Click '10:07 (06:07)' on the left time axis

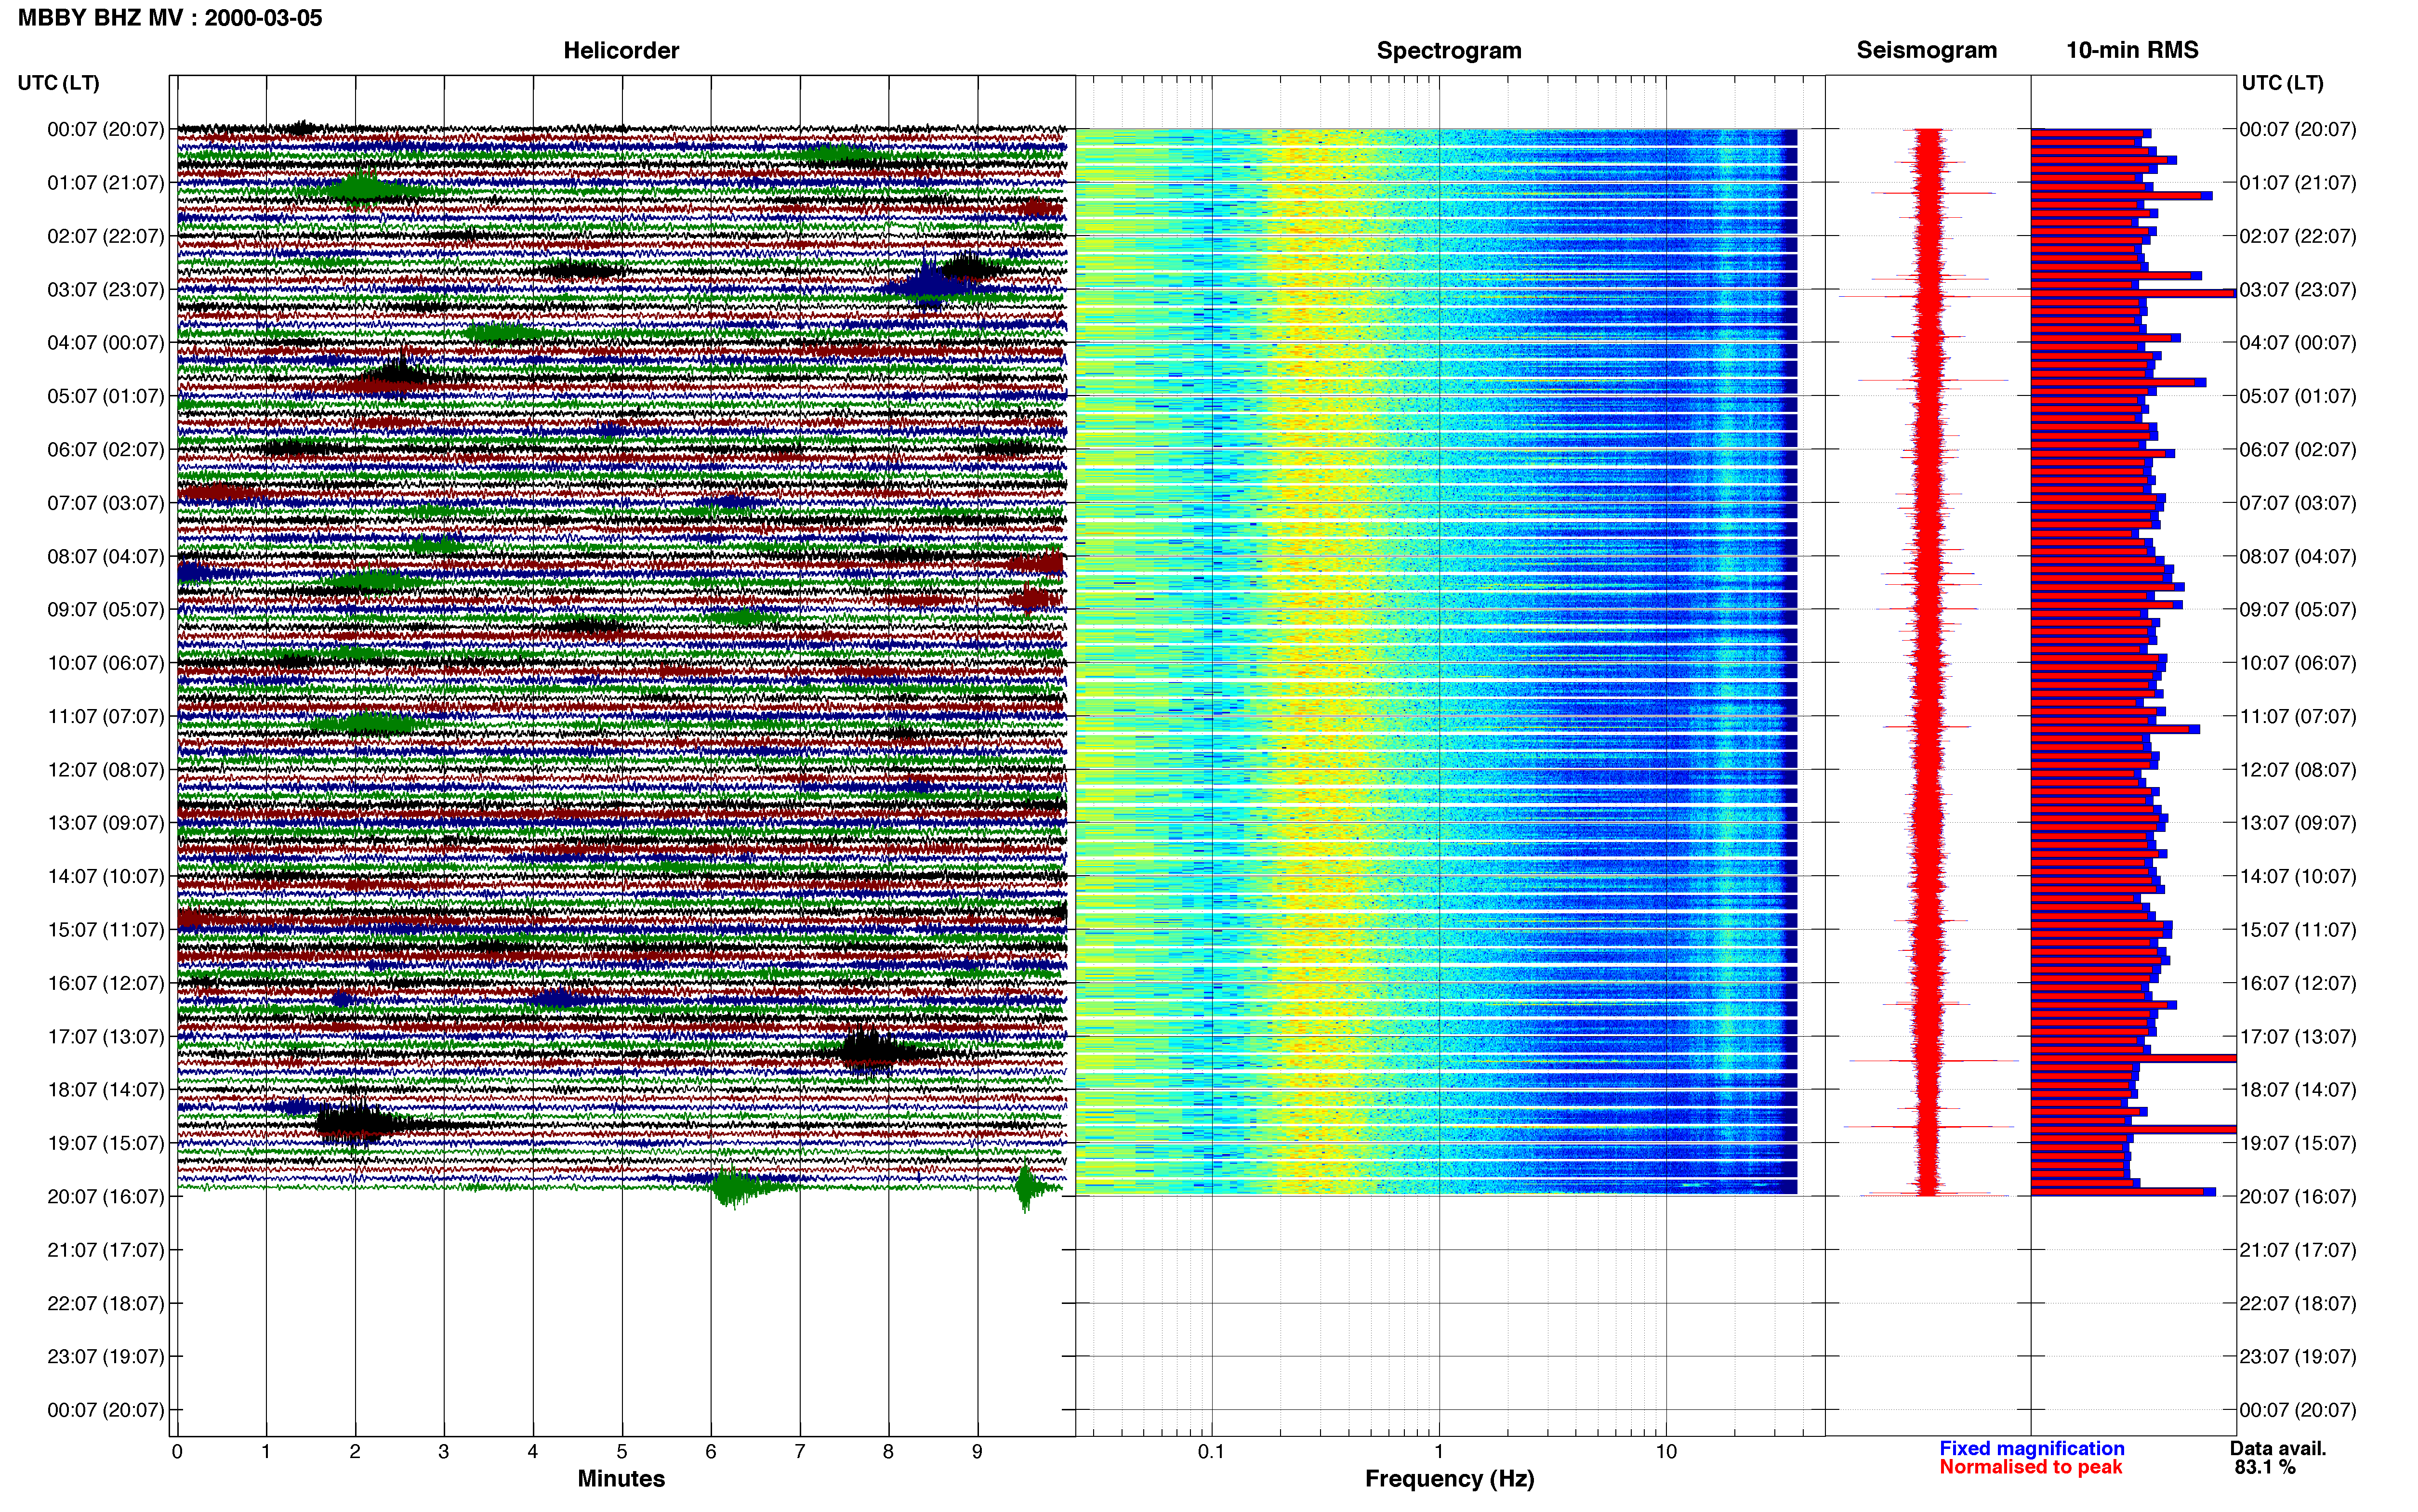(x=105, y=663)
